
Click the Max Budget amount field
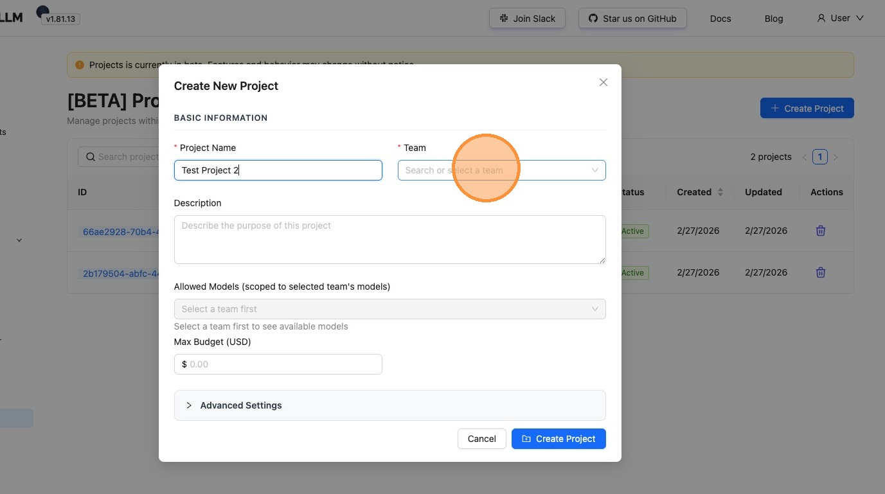click(x=283, y=364)
